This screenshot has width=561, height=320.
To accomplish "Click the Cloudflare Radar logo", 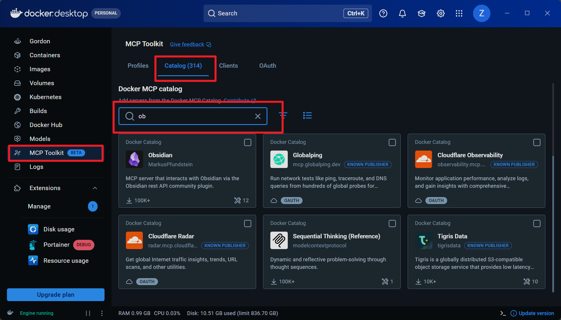I will [x=134, y=240].
